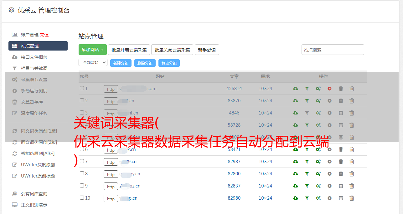Go to 接口文件相关 in the sidebar
The image size is (403, 214).
[34, 57]
